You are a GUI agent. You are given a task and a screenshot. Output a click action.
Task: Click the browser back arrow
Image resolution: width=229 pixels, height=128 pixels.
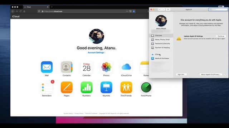point(13,11)
